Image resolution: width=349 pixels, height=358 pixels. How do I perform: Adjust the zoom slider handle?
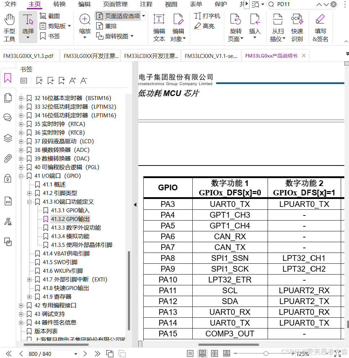[266, 353]
